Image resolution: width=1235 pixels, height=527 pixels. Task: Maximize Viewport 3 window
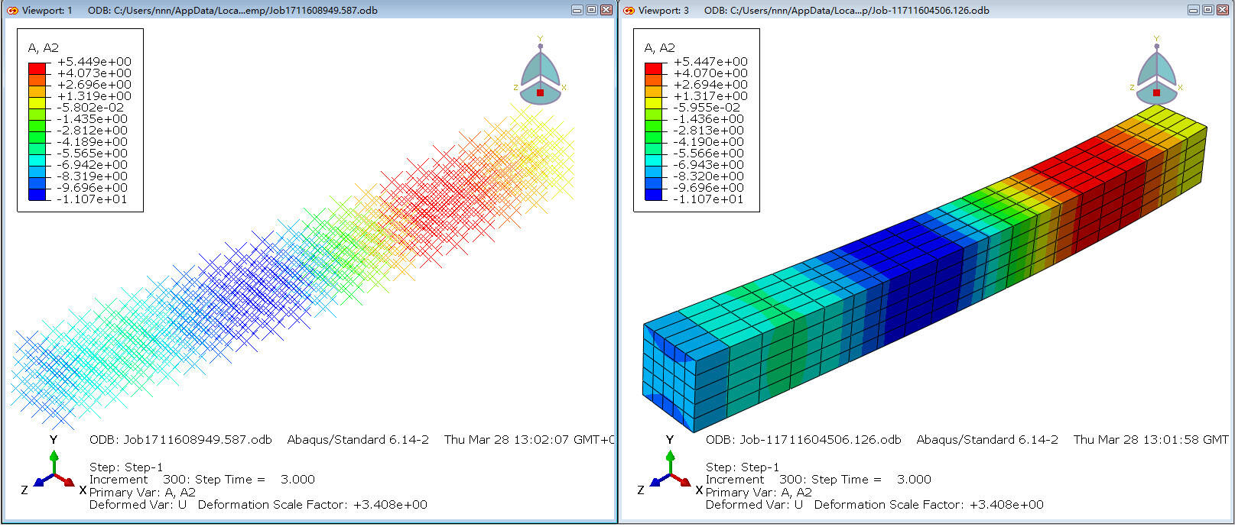tap(1207, 10)
